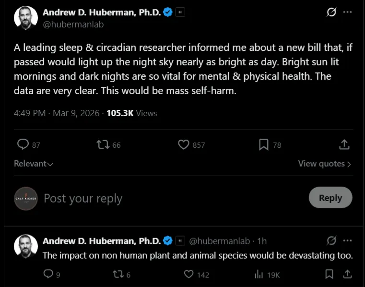This screenshot has width=365, height=287.
Task: Open more options menu on main tweet
Action: [347, 12]
